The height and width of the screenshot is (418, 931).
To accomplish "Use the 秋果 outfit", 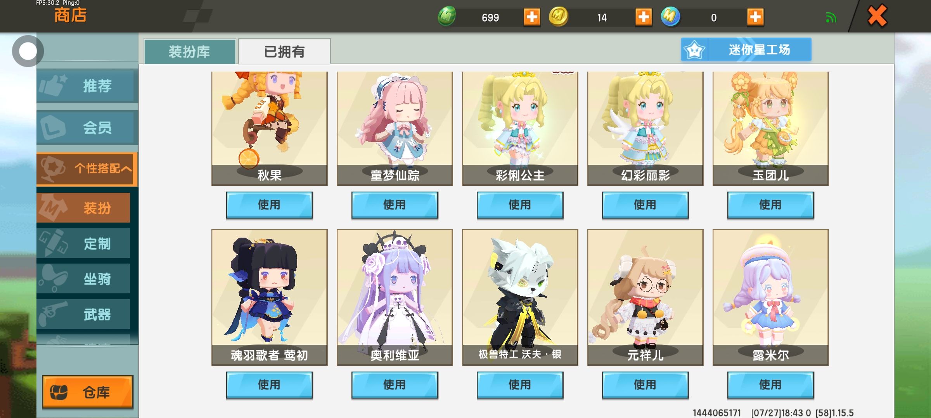I will (270, 205).
